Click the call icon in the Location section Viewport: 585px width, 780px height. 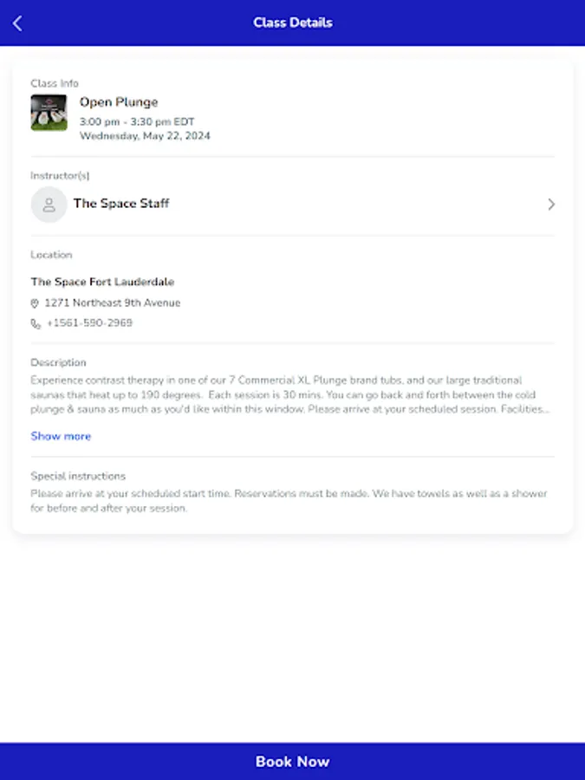(x=36, y=323)
